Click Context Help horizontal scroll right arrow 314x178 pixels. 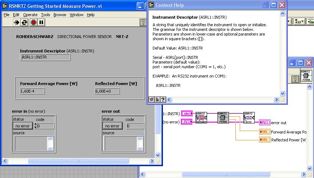[277, 99]
